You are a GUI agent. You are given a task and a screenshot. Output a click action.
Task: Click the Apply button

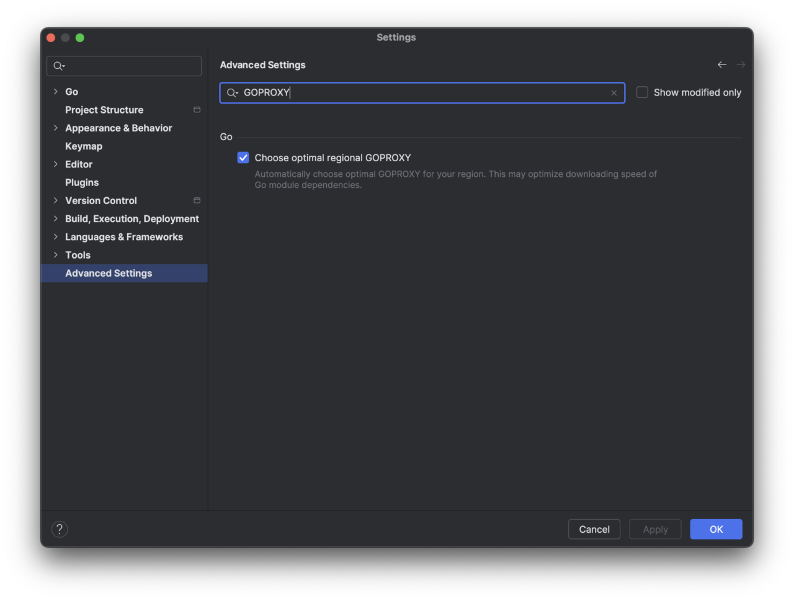(655, 529)
